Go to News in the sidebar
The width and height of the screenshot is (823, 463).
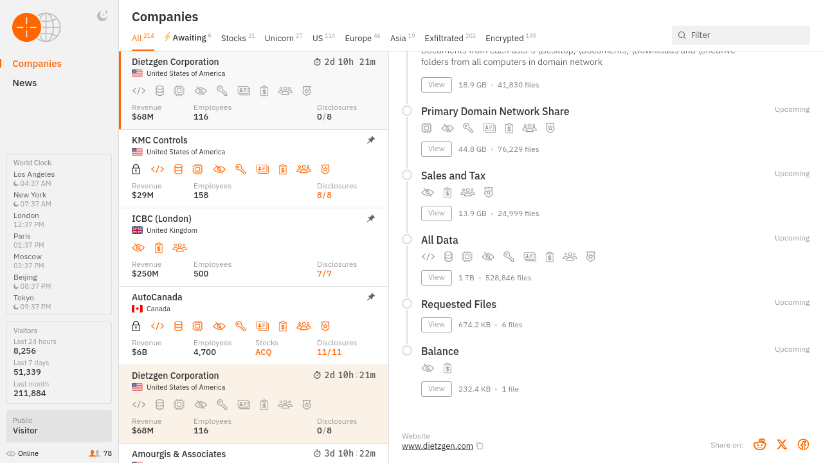(x=24, y=83)
